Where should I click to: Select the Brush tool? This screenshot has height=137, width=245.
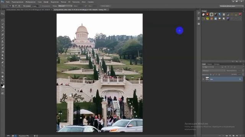pos(2,38)
